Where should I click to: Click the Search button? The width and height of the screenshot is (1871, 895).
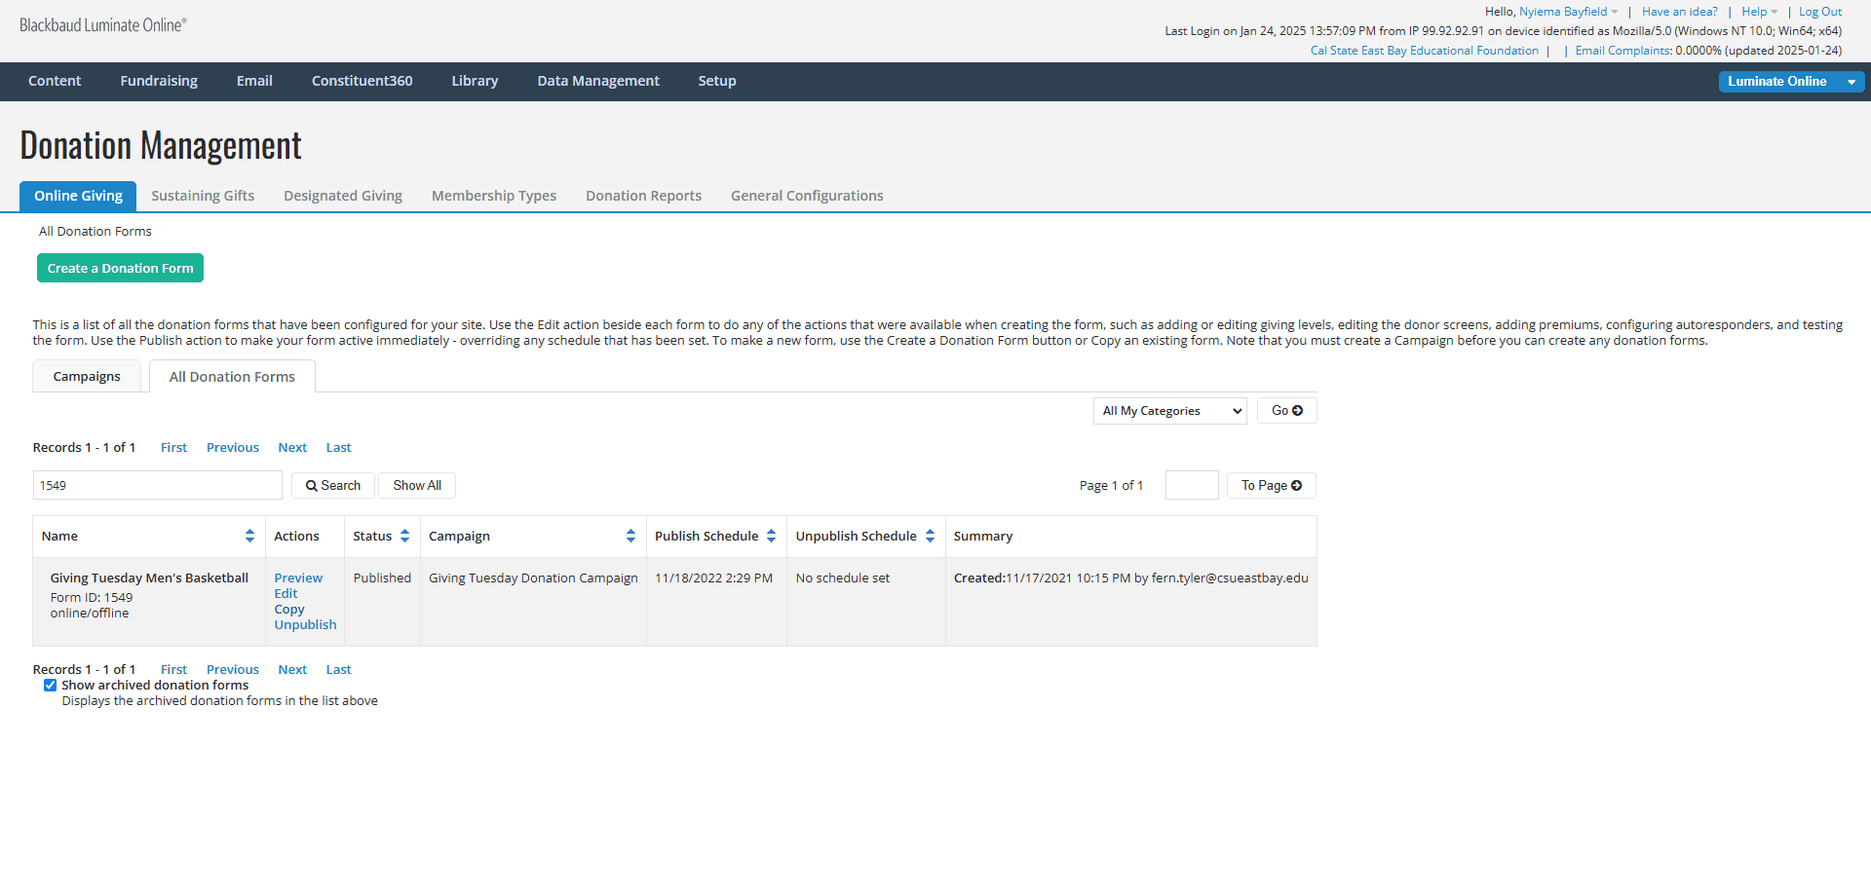333,485
